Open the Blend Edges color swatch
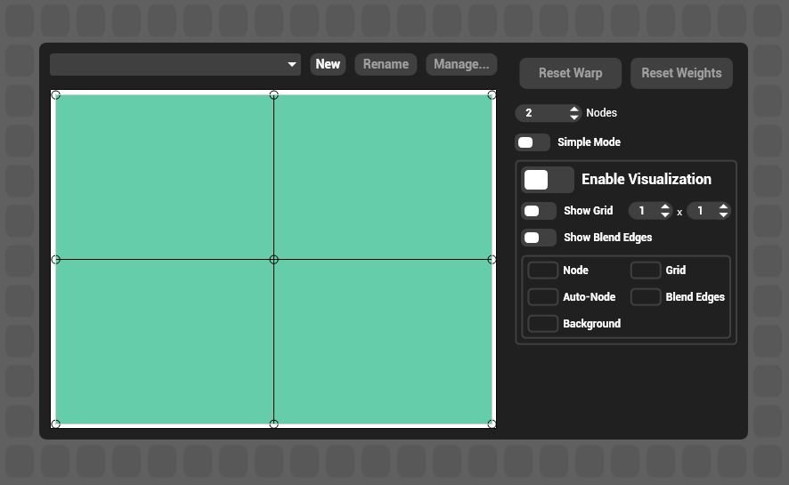 [x=645, y=296]
